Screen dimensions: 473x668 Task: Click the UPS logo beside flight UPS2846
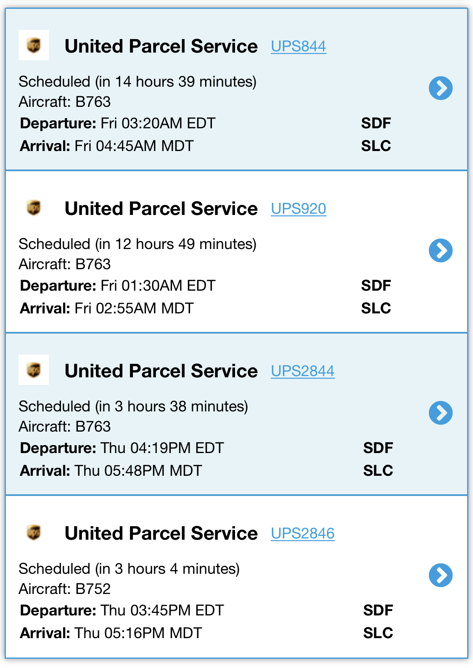pyautogui.click(x=34, y=532)
